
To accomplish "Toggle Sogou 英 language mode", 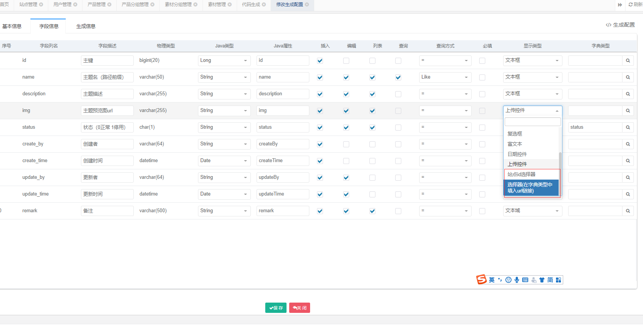I will [492, 280].
